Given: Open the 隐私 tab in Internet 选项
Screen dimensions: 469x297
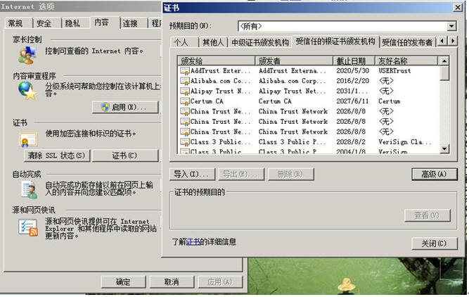Looking at the screenshot, I should click(72, 23).
